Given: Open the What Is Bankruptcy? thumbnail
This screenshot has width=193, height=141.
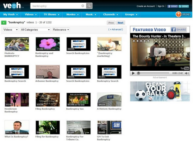Looking at the screenshot, I should [x=17, y=127].
